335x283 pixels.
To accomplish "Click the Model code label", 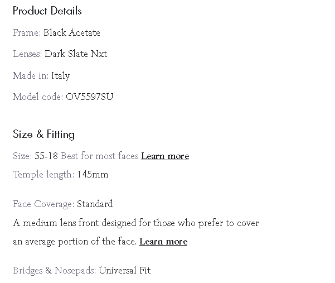I will pyautogui.click(x=38, y=97).
